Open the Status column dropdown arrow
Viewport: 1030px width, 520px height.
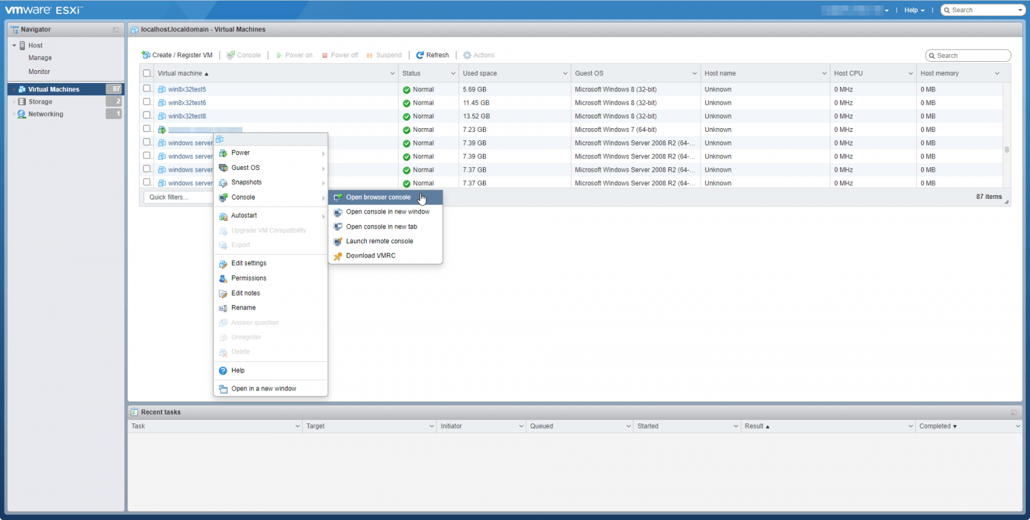click(x=453, y=73)
